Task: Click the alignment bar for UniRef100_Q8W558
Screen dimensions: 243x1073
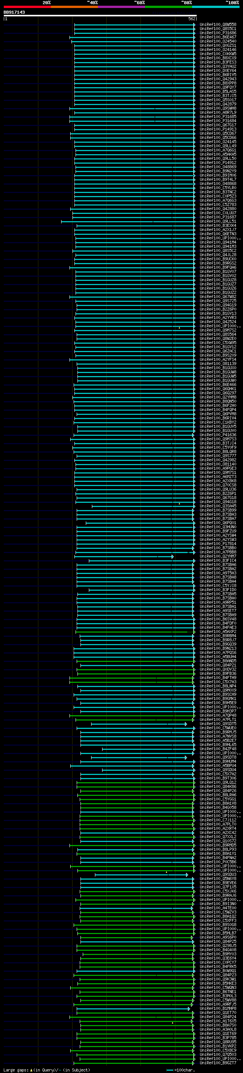Action: click(x=134, y=25)
